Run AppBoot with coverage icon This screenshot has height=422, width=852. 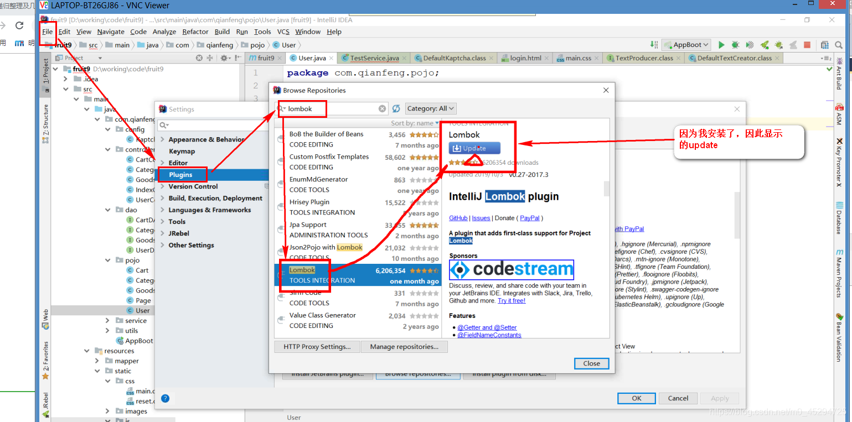(x=750, y=45)
